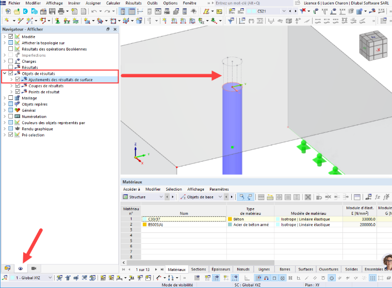Click the keyword search input field
Image resolution: width=392 pixels, height=288 pixels.
tap(253, 3)
